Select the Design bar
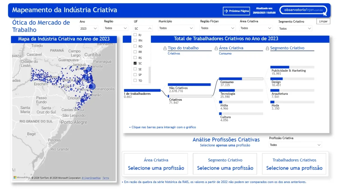This screenshot has height=190, width=337. (x=292, y=79)
